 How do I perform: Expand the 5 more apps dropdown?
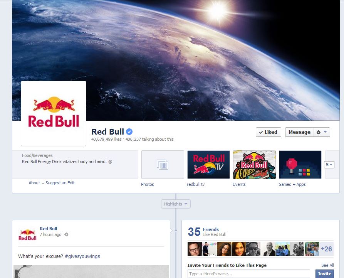tap(329, 165)
